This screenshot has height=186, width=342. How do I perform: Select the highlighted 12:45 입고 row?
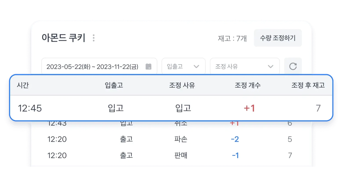(x=171, y=108)
